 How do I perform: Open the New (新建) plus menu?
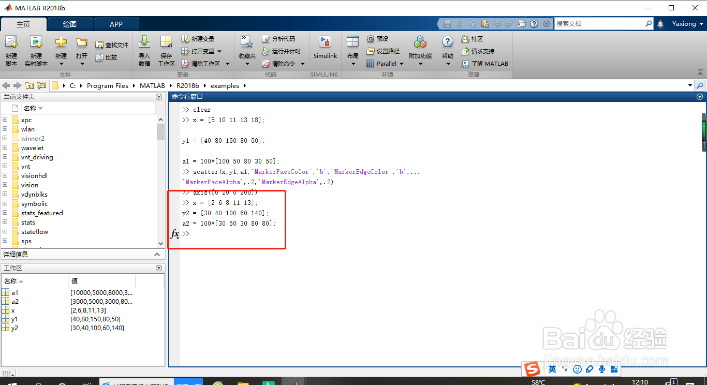tap(61, 51)
